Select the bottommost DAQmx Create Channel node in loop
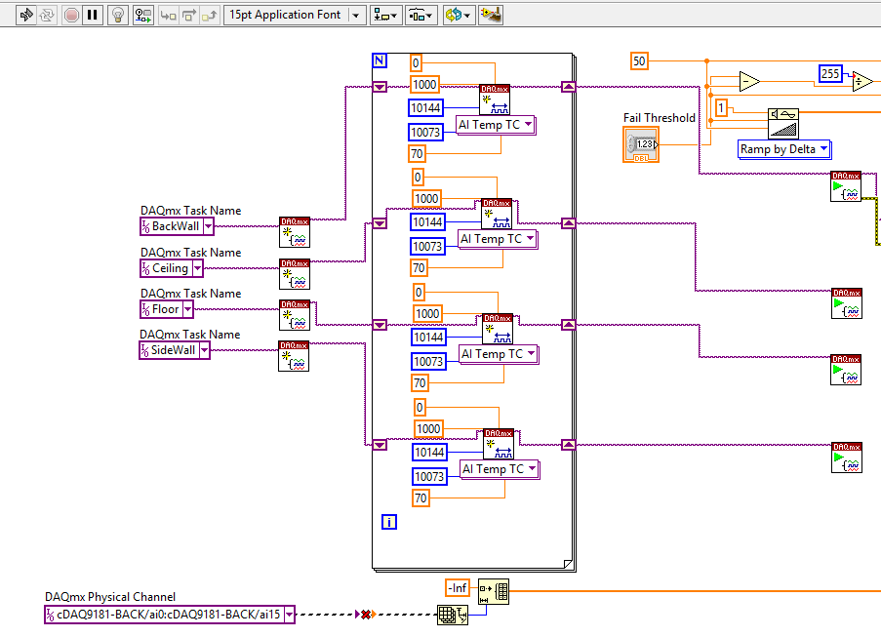The width and height of the screenshot is (881, 637). coord(499,444)
